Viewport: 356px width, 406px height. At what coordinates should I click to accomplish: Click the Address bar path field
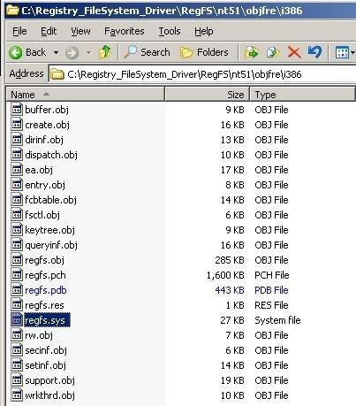pos(203,74)
